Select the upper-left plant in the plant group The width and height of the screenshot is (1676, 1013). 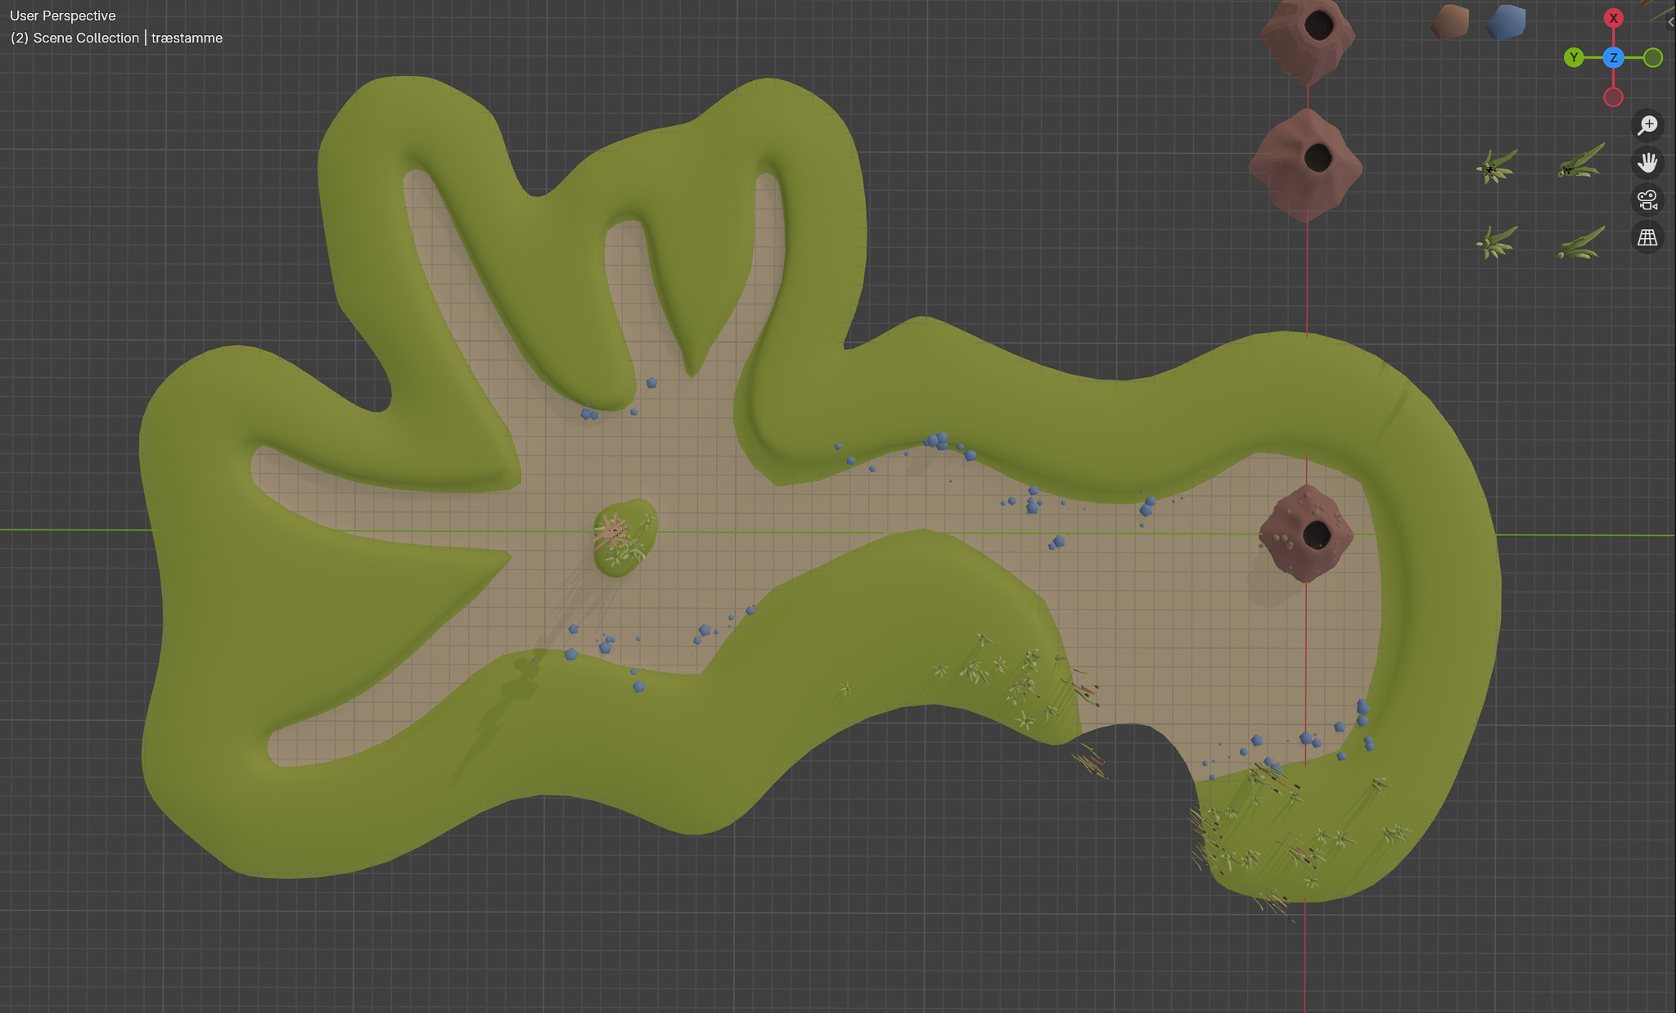[1497, 167]
